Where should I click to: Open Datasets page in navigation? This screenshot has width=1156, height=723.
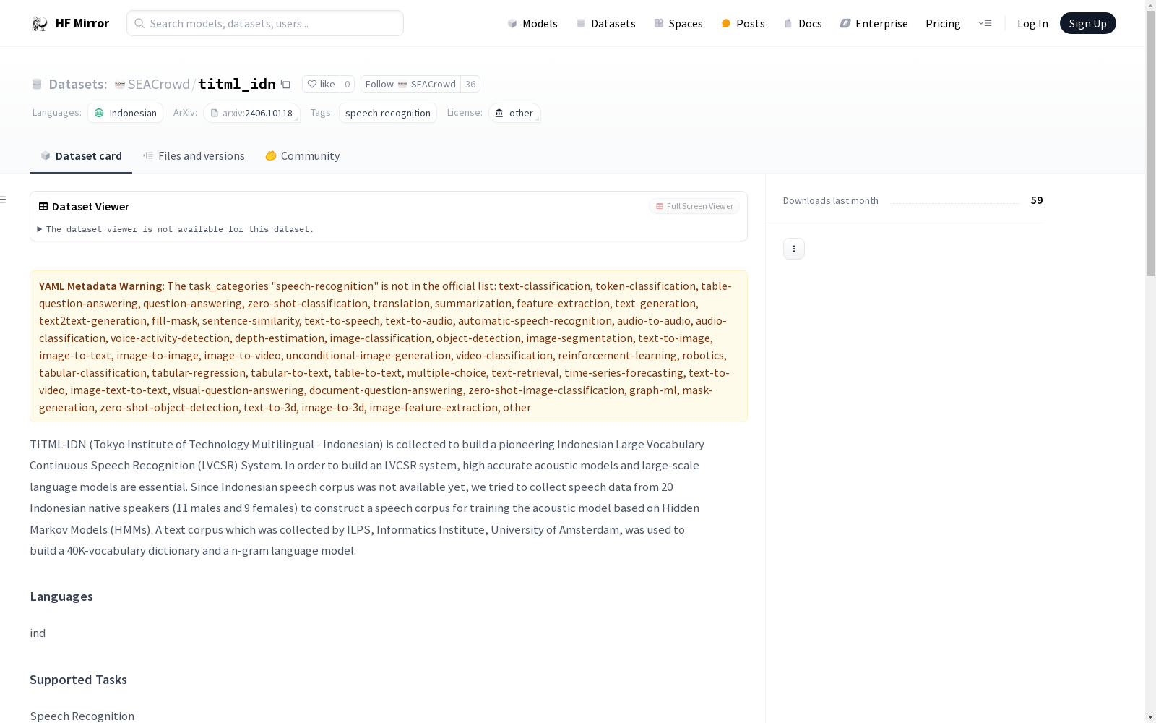coord(605,23)
